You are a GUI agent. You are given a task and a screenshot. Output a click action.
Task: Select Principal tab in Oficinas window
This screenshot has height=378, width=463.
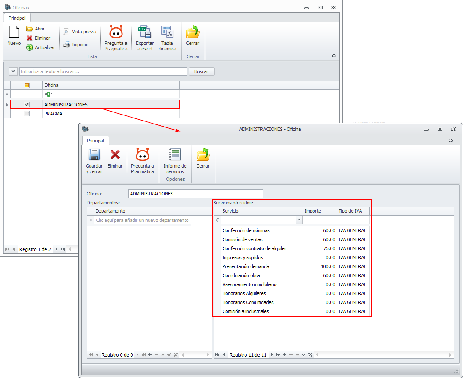(17, 18)
